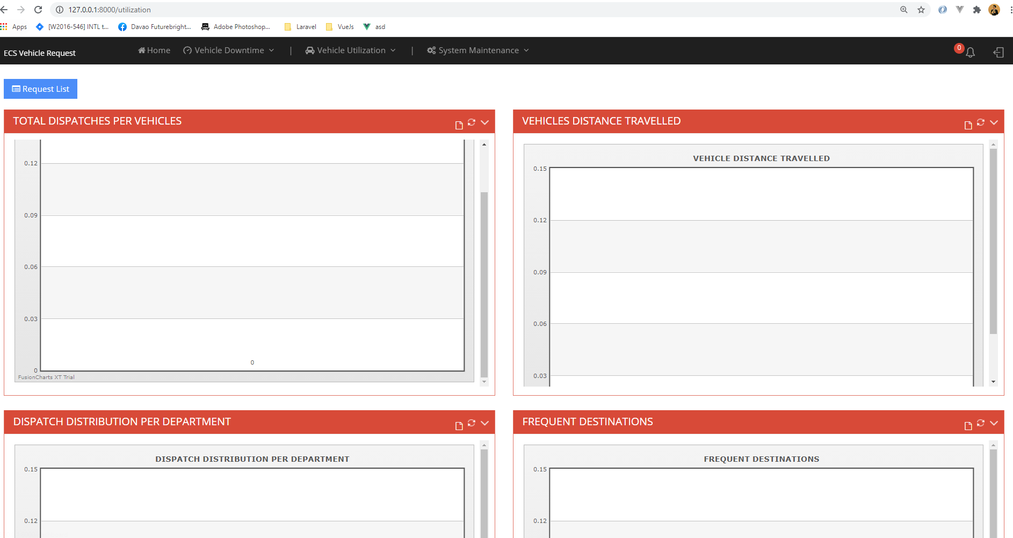This screenshot has height=538, width=1013.
Task: Click the logout icon in navbar
Action: point(998,52)
